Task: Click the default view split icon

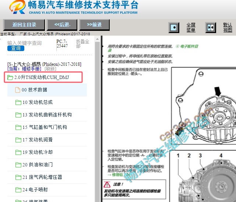Action: 211,28
